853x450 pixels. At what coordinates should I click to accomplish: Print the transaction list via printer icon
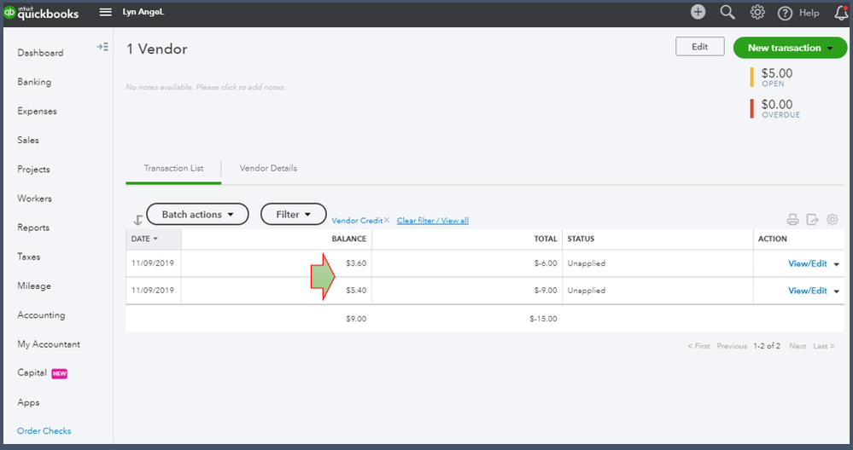tap(792, 219)
